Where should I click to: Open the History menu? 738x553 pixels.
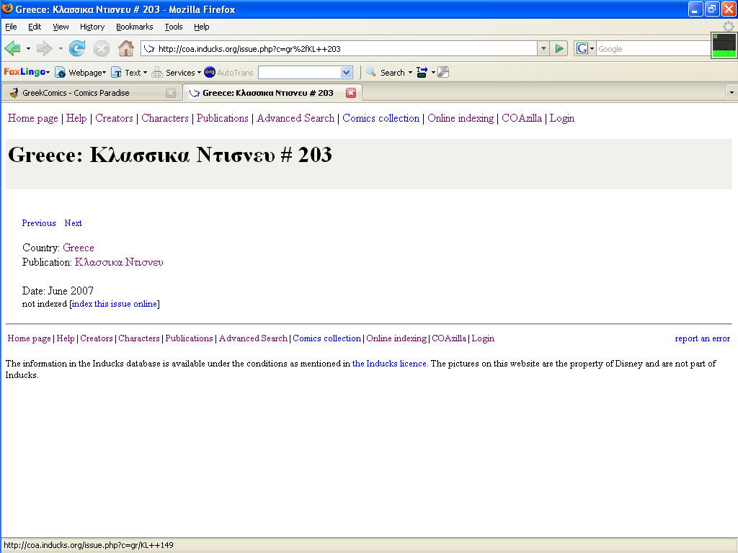[92, 27]
